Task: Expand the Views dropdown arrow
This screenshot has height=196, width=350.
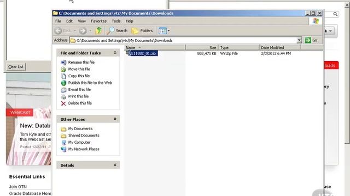Action: (x=168, y=31)
